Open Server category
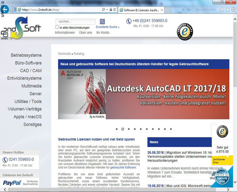This screenshot has width=237, height=192. (x=36, y=94)
